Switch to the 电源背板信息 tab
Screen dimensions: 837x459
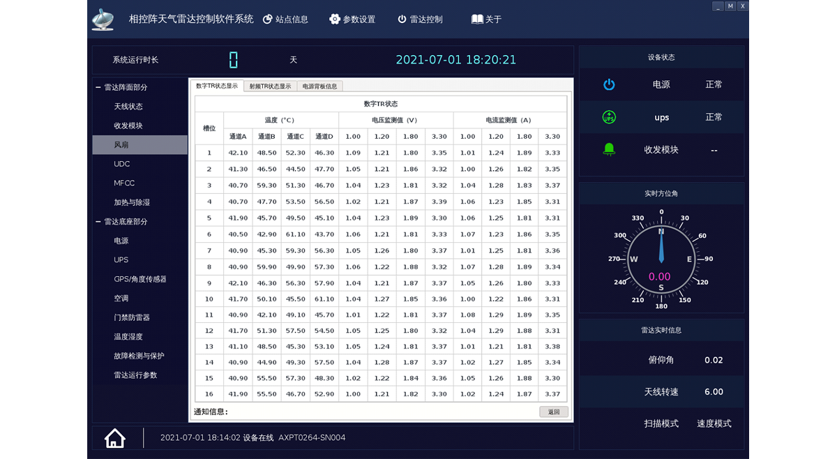pos(320,86)
